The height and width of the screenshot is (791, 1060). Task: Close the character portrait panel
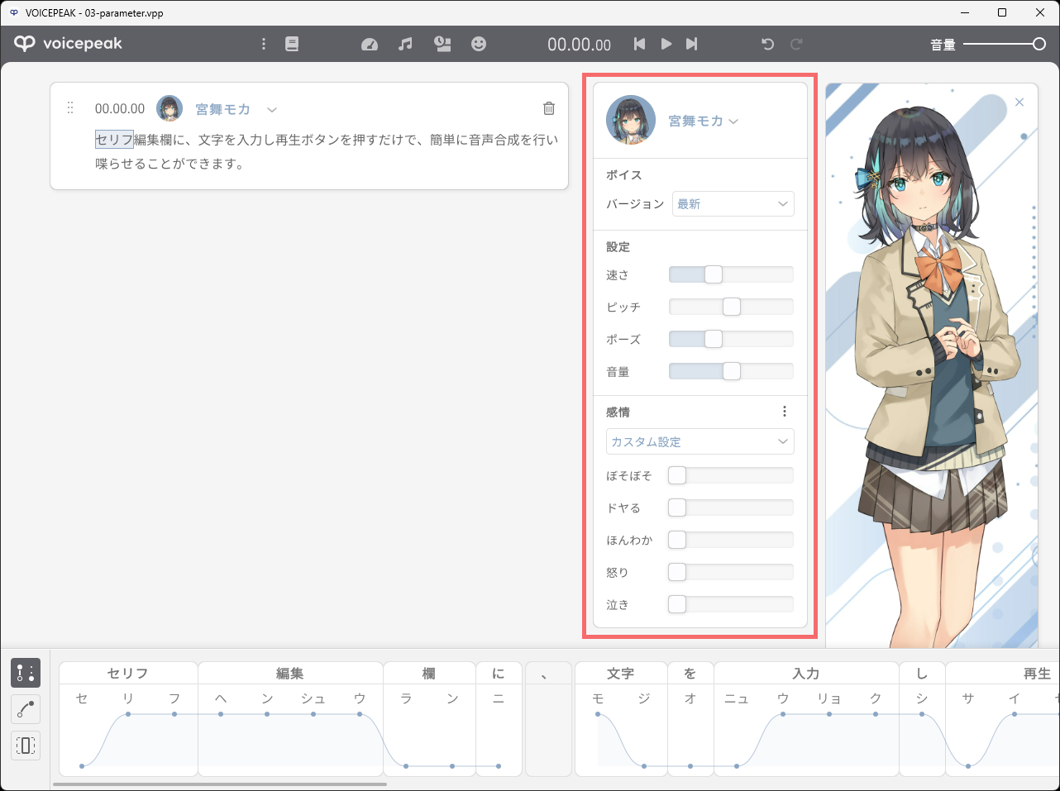coord(1019,102)
